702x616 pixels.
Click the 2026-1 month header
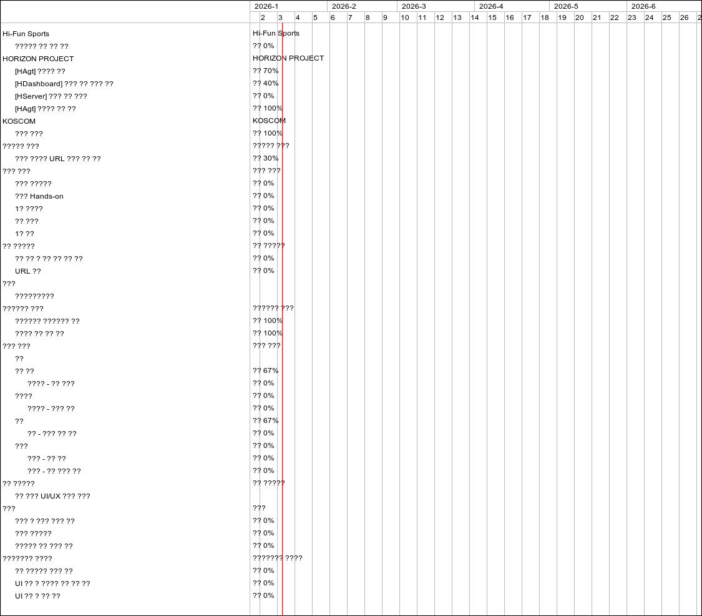(x=266, y=6)
